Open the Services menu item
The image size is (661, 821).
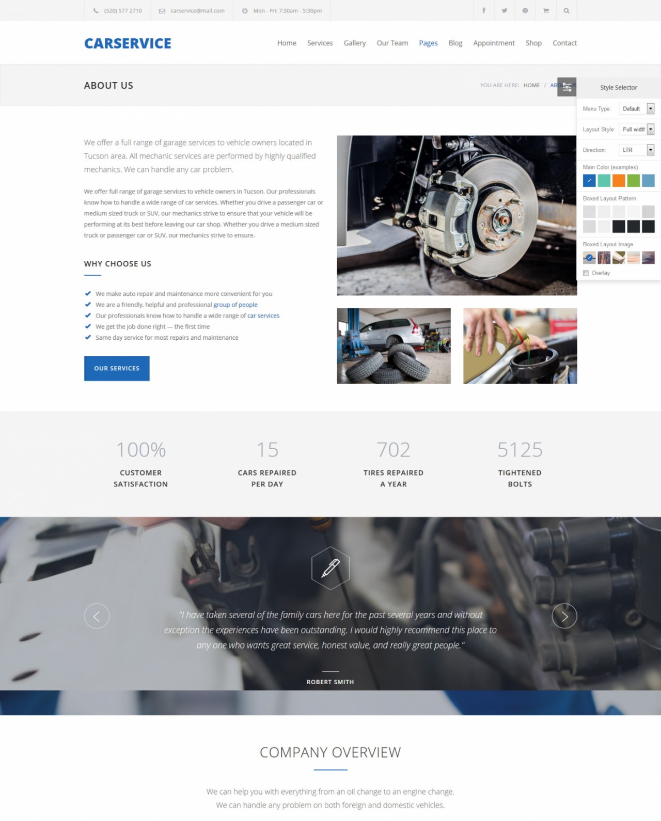(320, 43)
